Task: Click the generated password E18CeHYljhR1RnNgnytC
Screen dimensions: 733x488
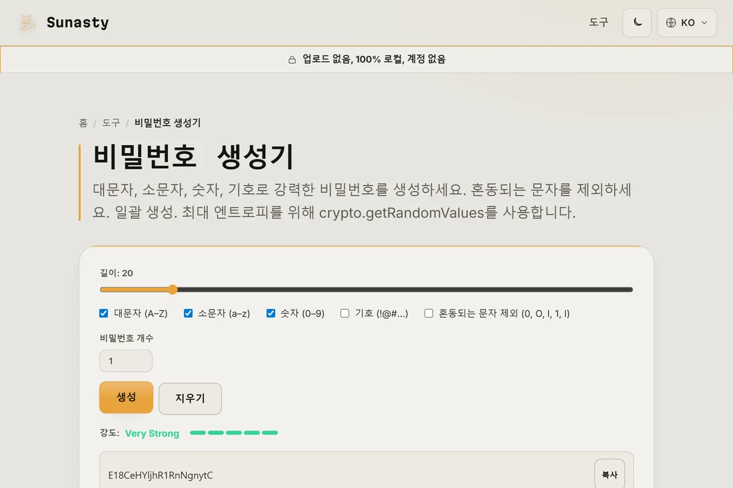Action: [x=161, y=475]
